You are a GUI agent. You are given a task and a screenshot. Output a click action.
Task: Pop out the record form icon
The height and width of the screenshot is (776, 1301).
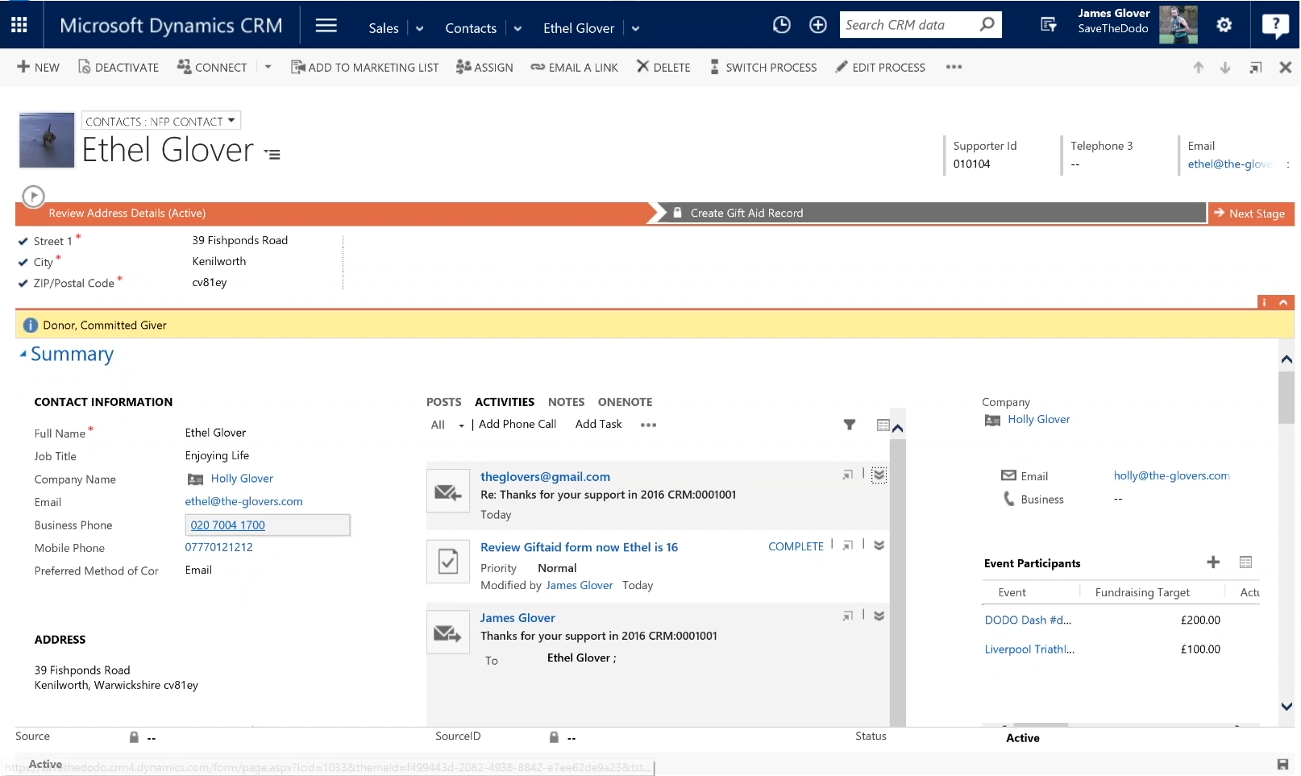tap(1255, 68)
